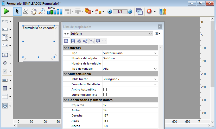Select the tab control object tool
Viewport: 216px width, 129px height.
click(5, 96)
